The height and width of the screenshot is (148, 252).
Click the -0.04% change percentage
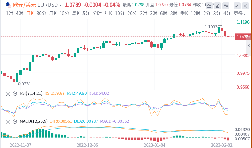point(112,5)
